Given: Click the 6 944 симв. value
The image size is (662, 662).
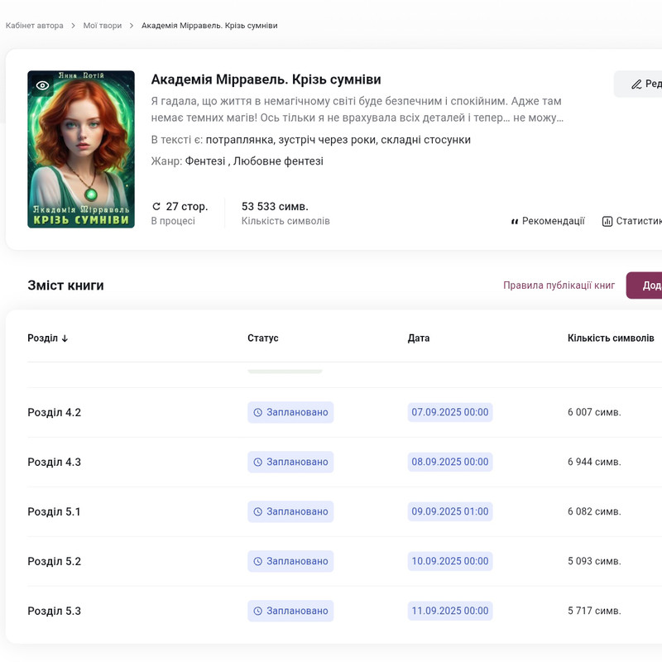Looking at the screenshot, I should click(x=594, y=463).
